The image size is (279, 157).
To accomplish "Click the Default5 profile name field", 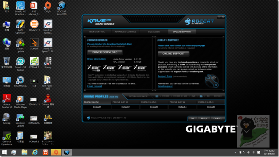I will tap(211, 107).
